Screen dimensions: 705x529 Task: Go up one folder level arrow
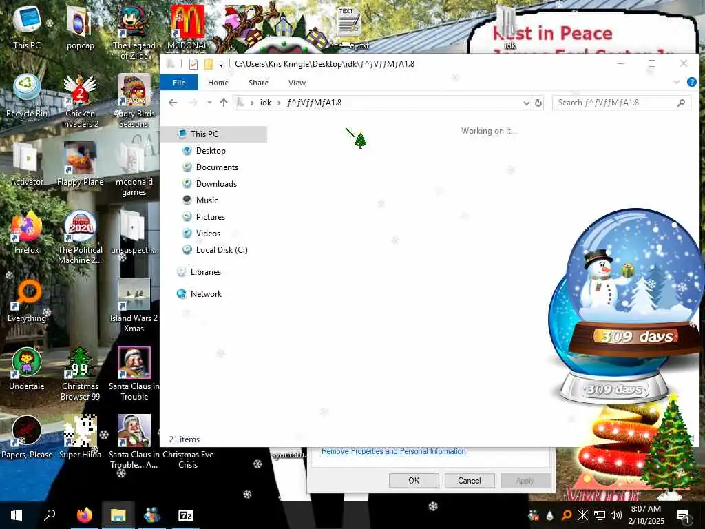point(224,103)
